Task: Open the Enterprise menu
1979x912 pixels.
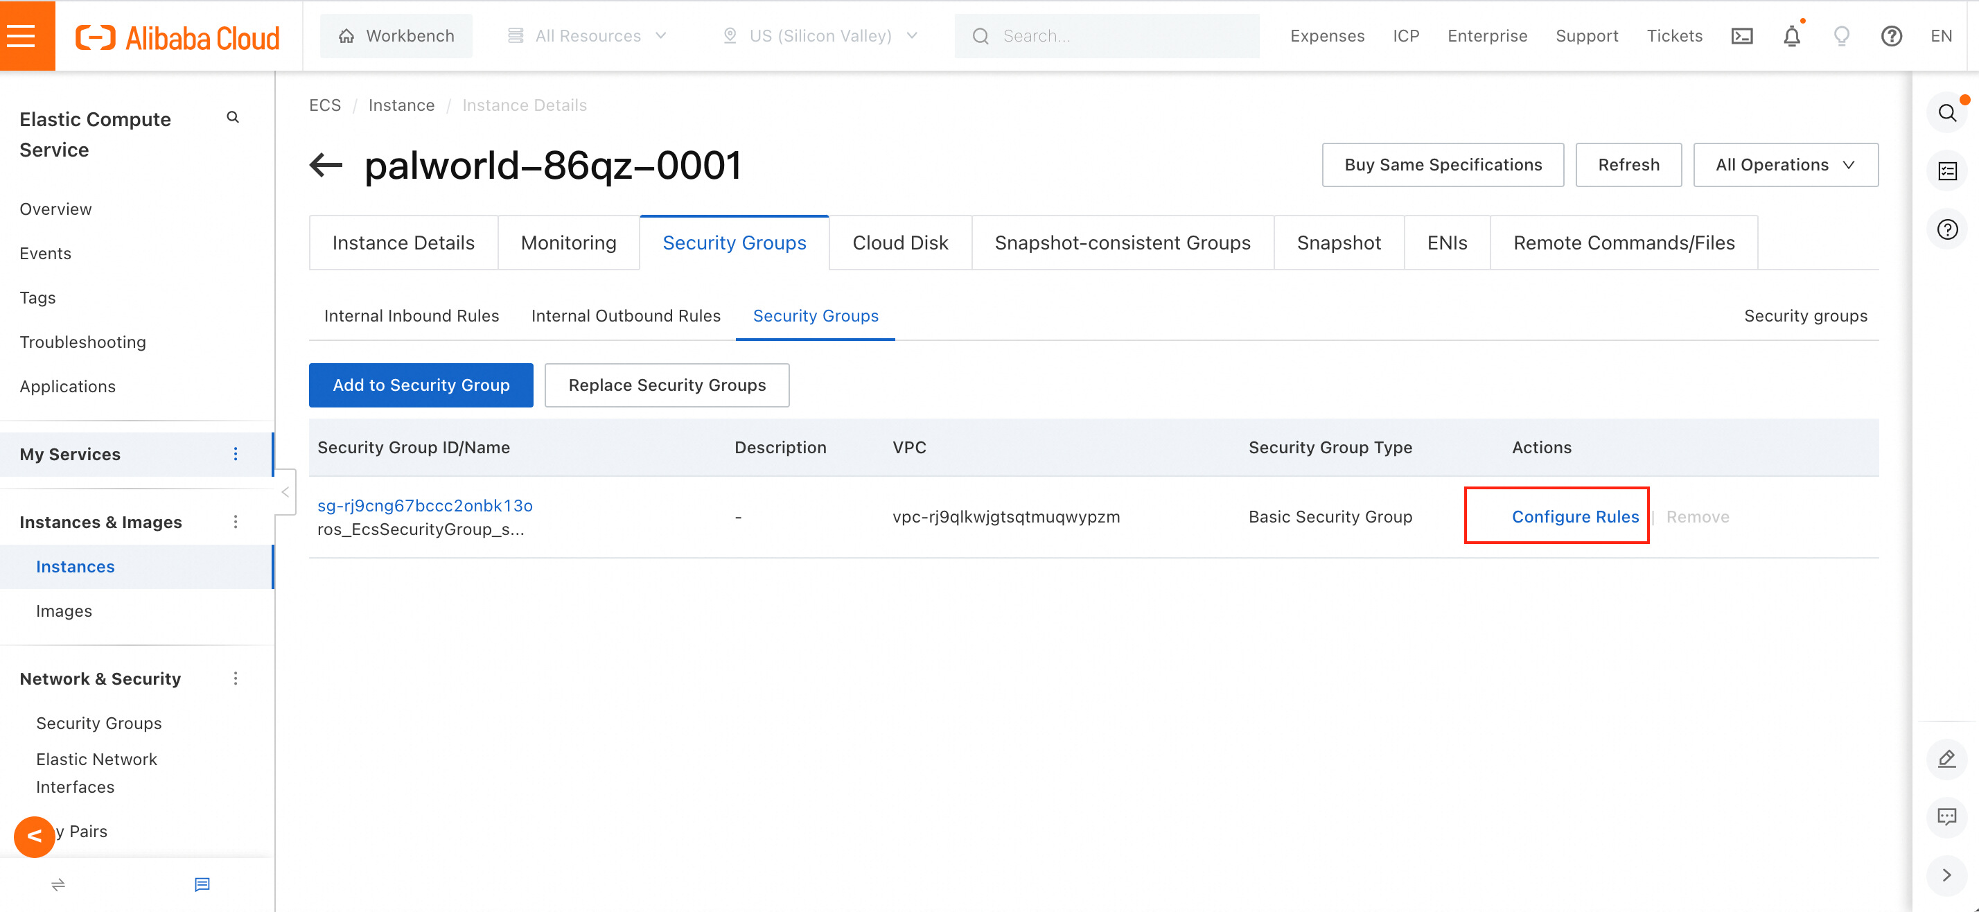Action: [1487, 36]
